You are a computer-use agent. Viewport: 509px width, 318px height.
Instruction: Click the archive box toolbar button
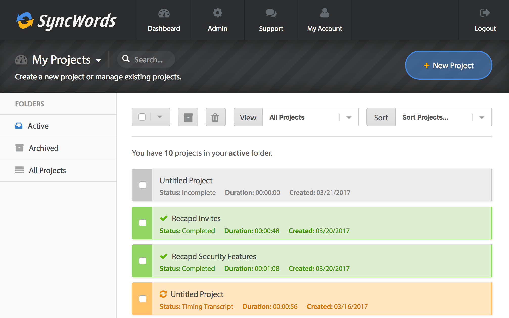188,117
